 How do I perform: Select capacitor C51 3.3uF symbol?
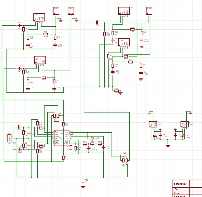[x=19, y=127]
